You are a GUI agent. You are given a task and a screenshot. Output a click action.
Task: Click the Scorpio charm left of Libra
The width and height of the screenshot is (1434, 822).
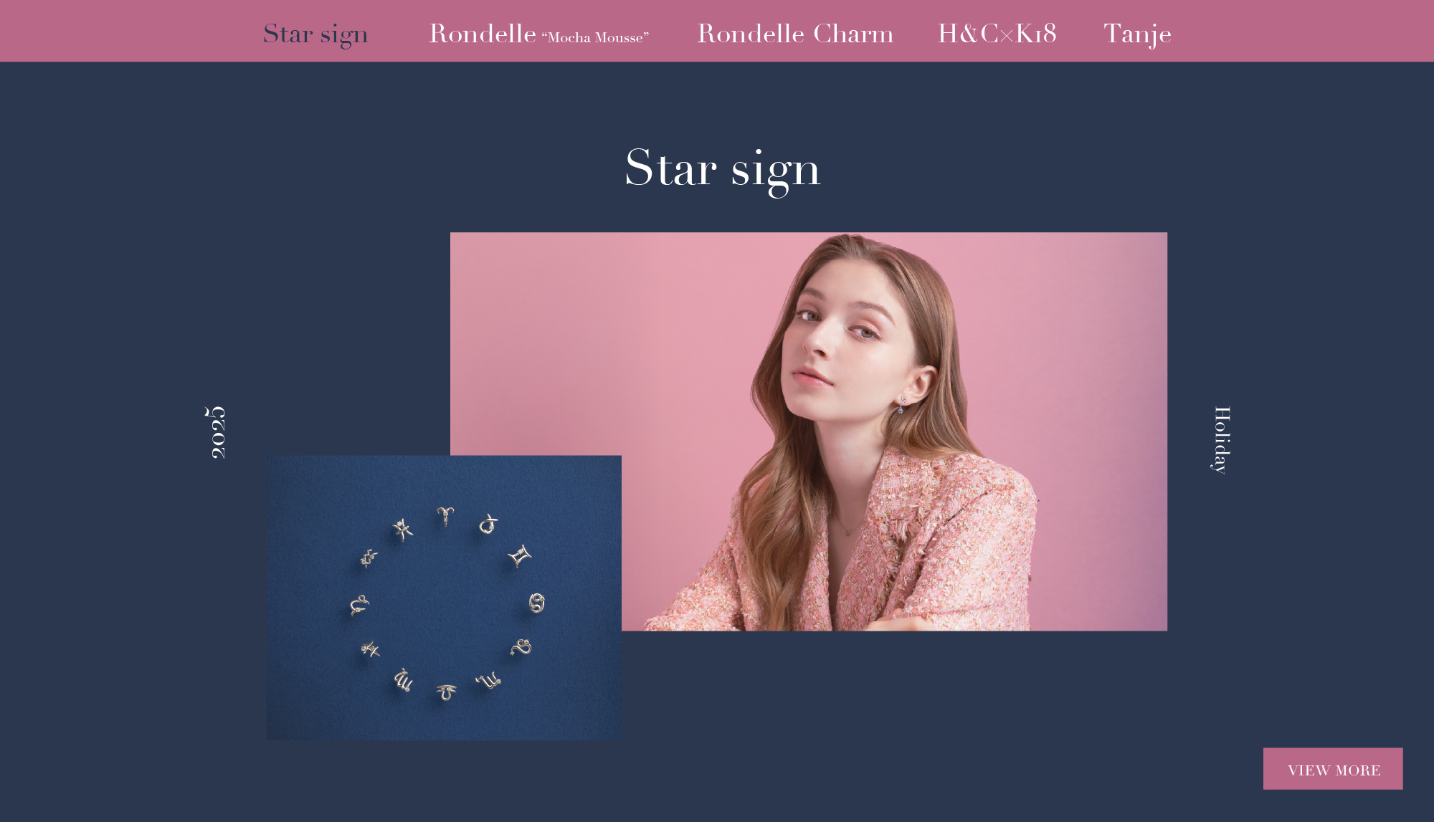point(403,679)
